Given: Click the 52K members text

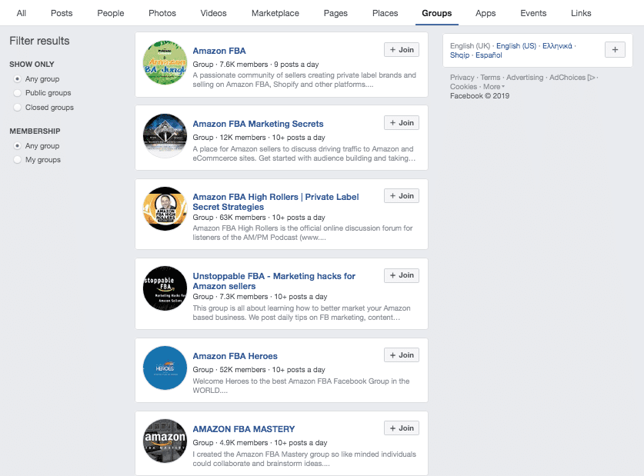Looking at the screenshot, I should click(x=242, y=370).
